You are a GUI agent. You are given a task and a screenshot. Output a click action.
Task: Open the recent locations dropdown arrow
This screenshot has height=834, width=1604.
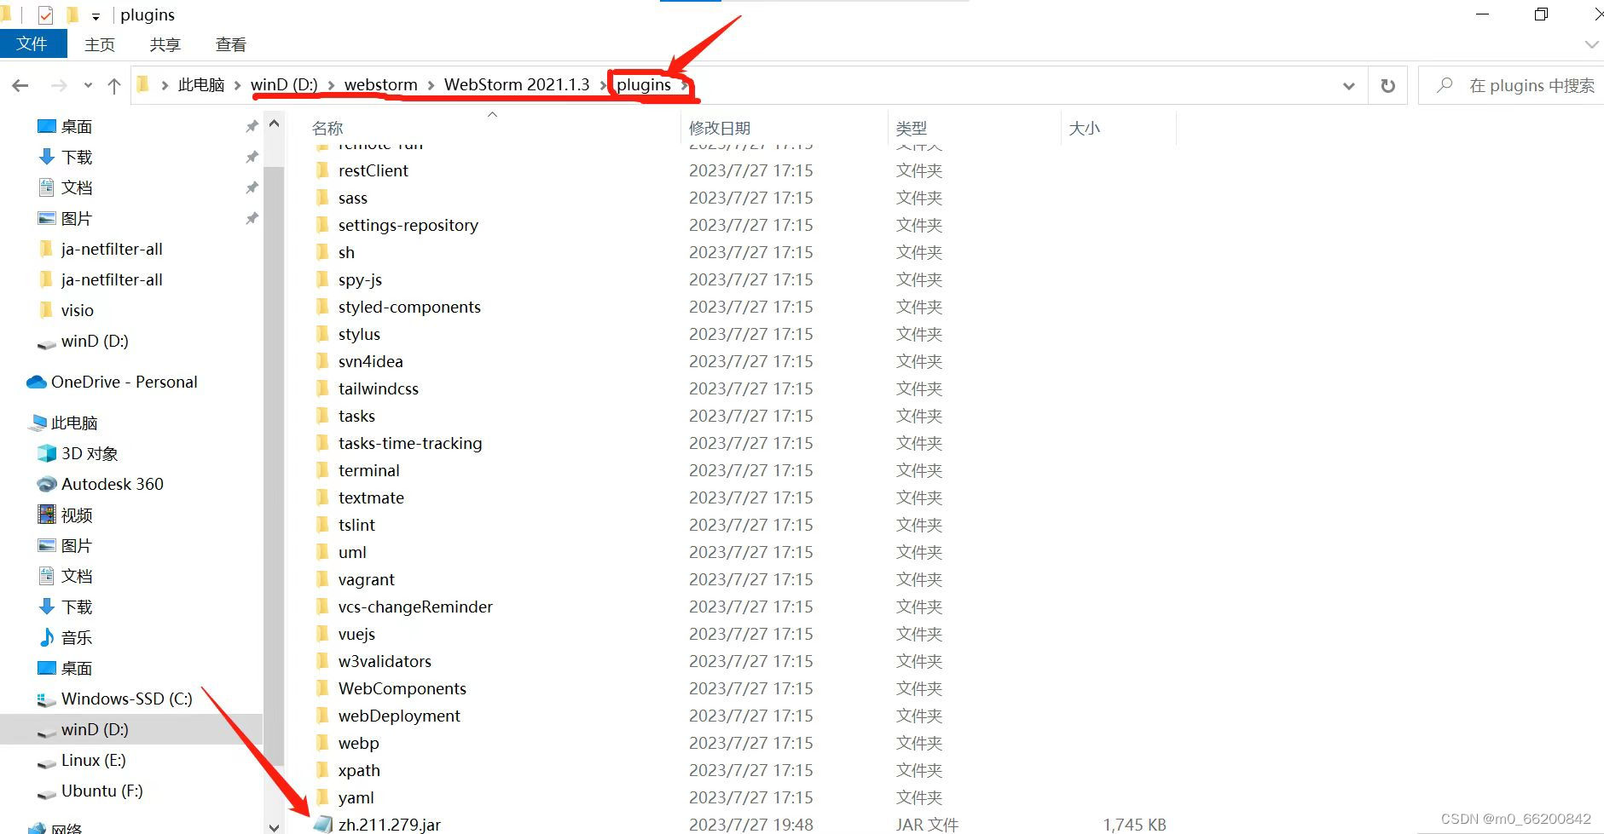88,85
